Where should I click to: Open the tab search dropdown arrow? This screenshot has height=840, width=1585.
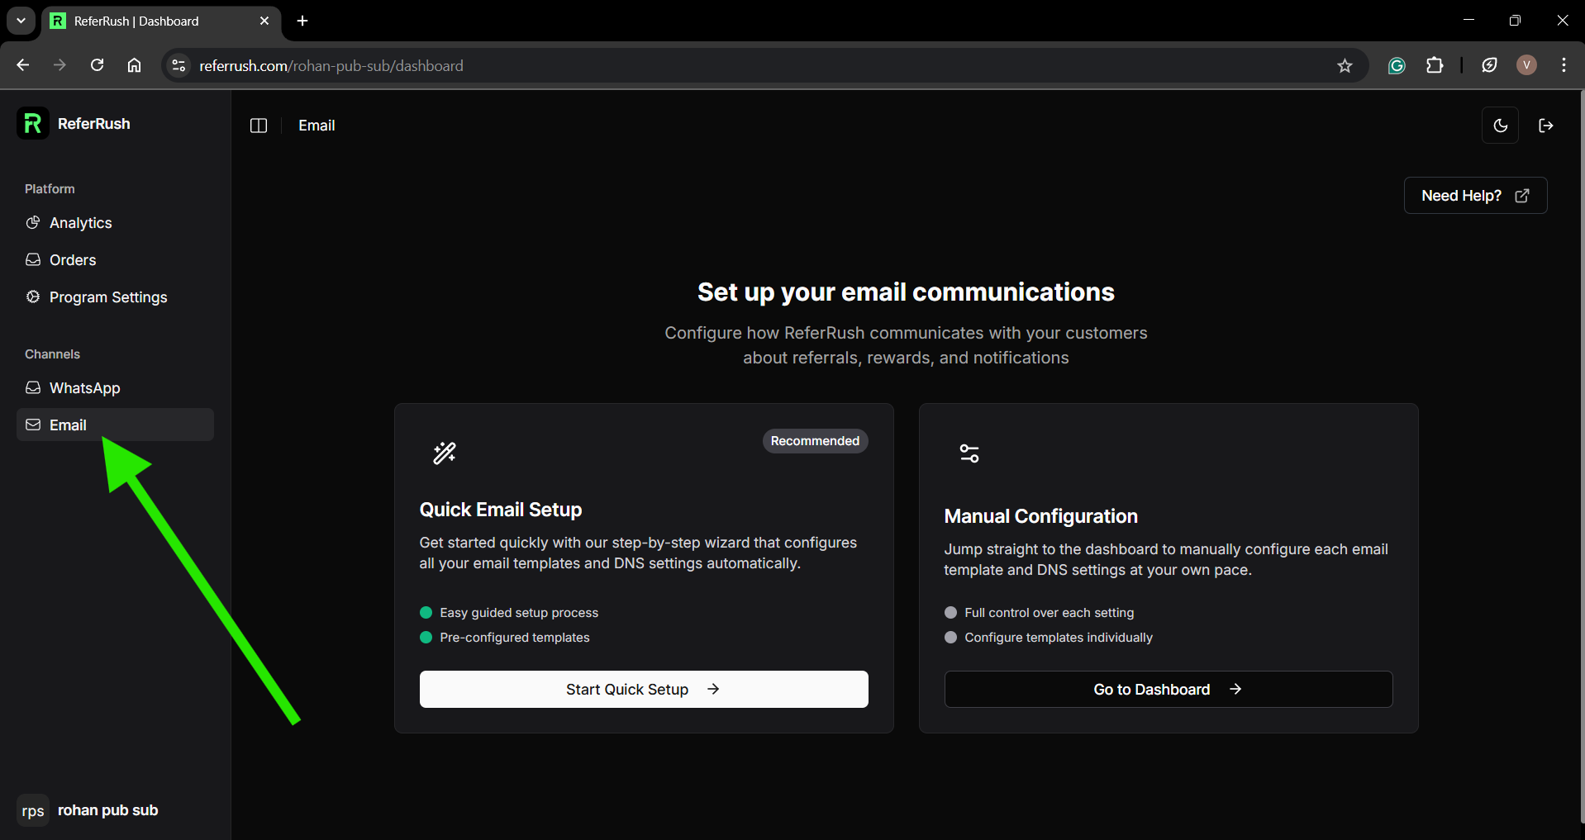click(x=21, y=21)
